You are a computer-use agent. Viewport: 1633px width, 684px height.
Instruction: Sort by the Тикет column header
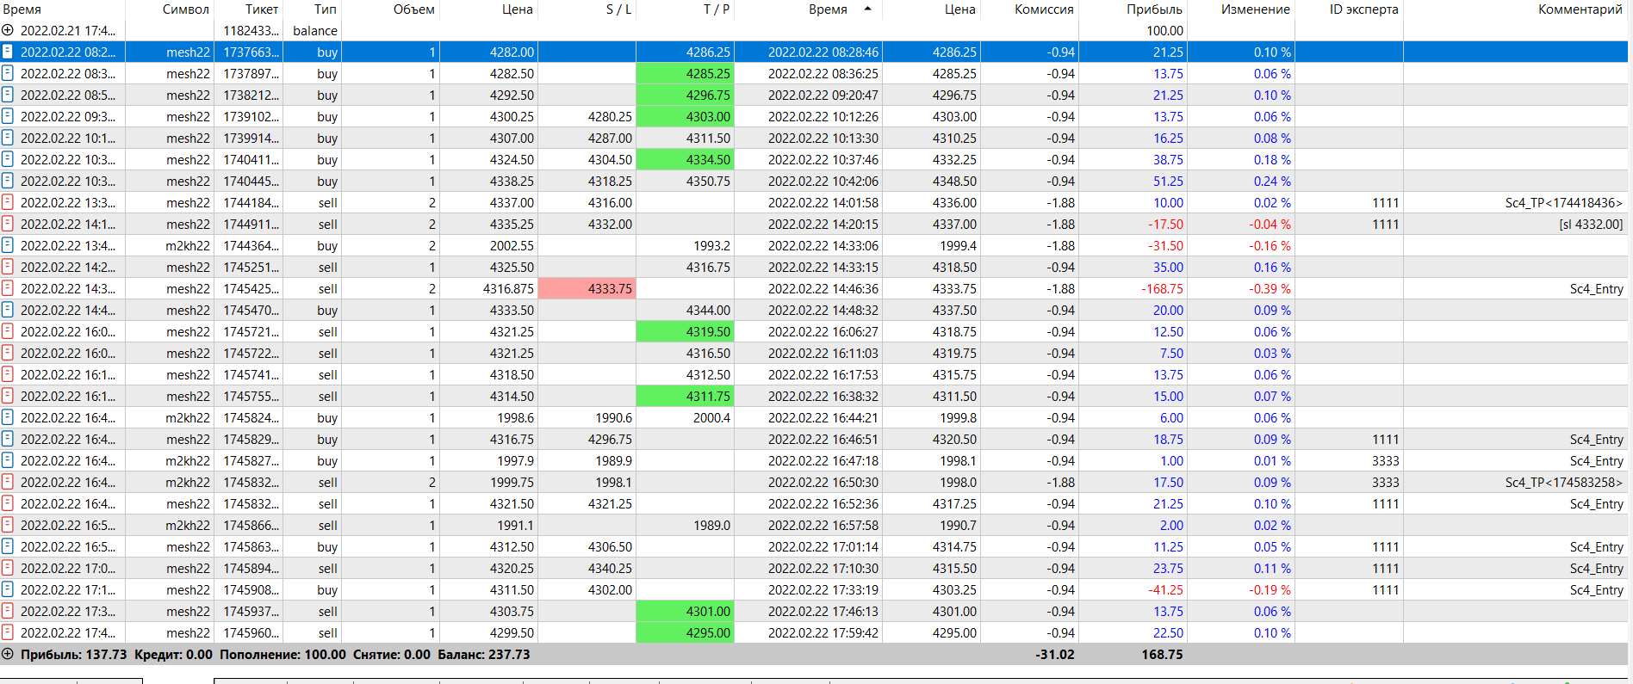click(262, 9)
